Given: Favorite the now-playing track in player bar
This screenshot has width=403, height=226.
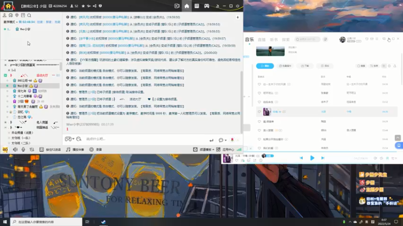Looking at the screenshot, I should click(236, 160).
